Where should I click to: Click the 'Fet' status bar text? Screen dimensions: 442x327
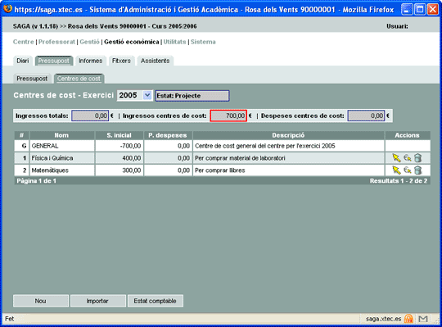point(9,319)
